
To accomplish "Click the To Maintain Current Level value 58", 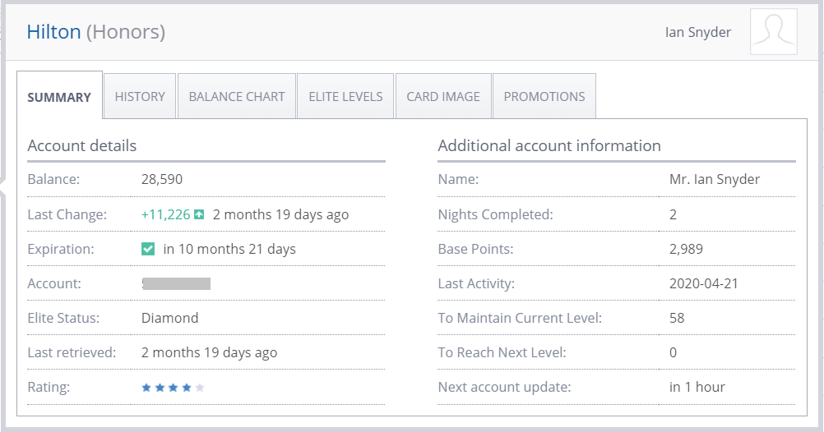I will pyautogui.click(x=677, y=318).
